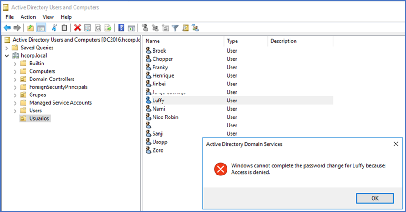Screen dimensions: 406x212
Task: Close the Active Directory Domain Services dialog
Action: 395,144
